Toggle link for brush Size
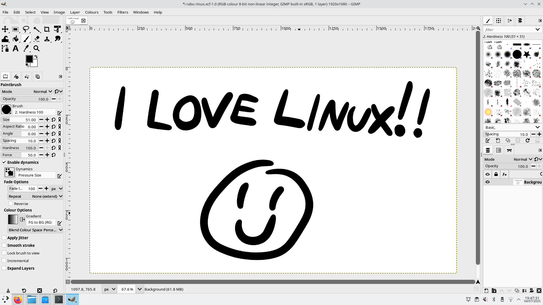 coord(60,120)
